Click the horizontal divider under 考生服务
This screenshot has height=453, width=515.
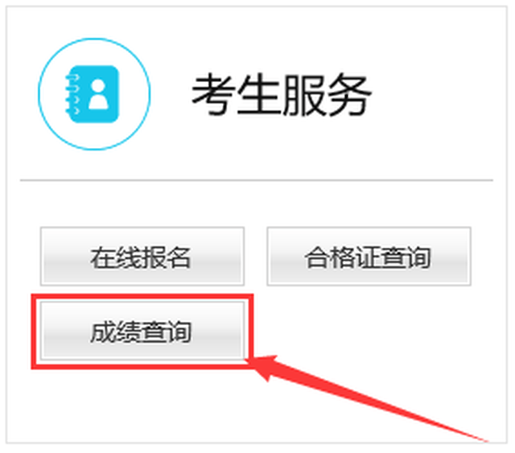tap(256, 180)
